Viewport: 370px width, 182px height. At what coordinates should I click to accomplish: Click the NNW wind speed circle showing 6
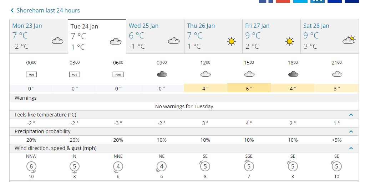point(31,167)
